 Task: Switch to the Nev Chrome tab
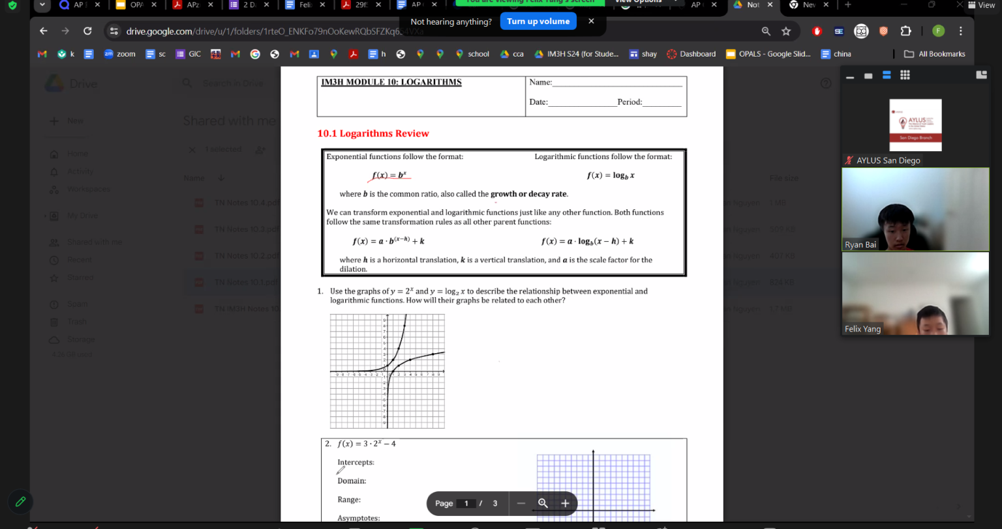[809, 5]
